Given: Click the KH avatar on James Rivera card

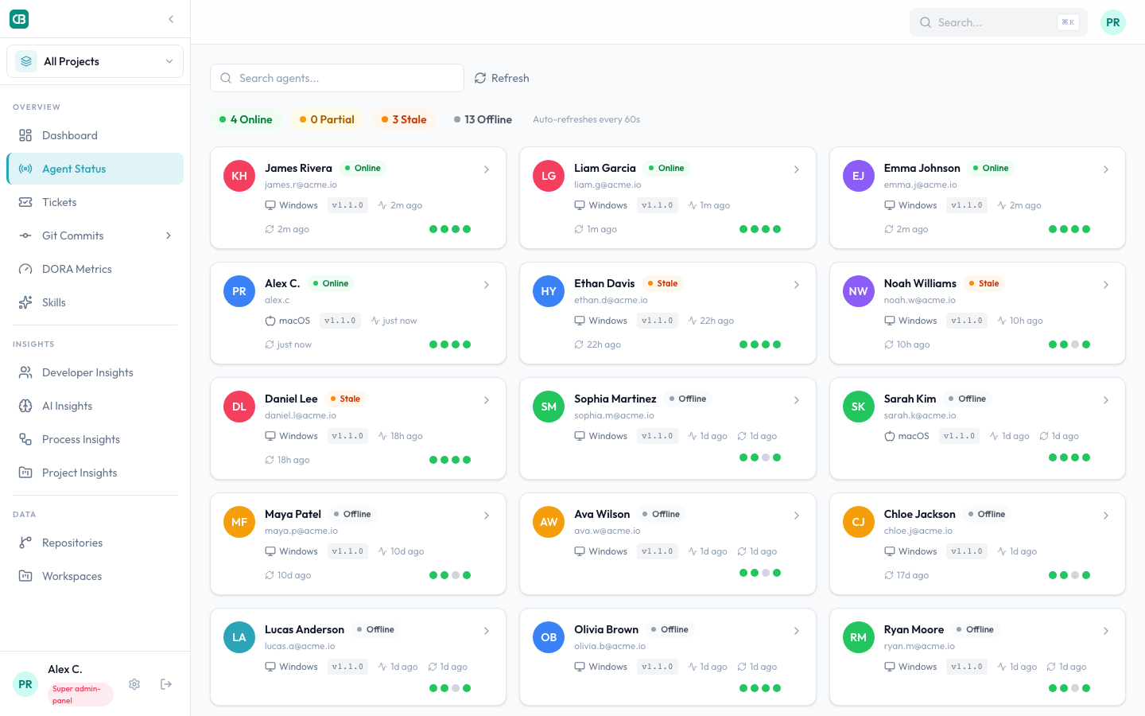Looking at the screenshot, I should (x=239, y=176).
